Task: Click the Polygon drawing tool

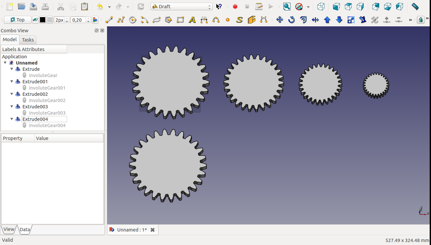Action: (x=168, y=20)
